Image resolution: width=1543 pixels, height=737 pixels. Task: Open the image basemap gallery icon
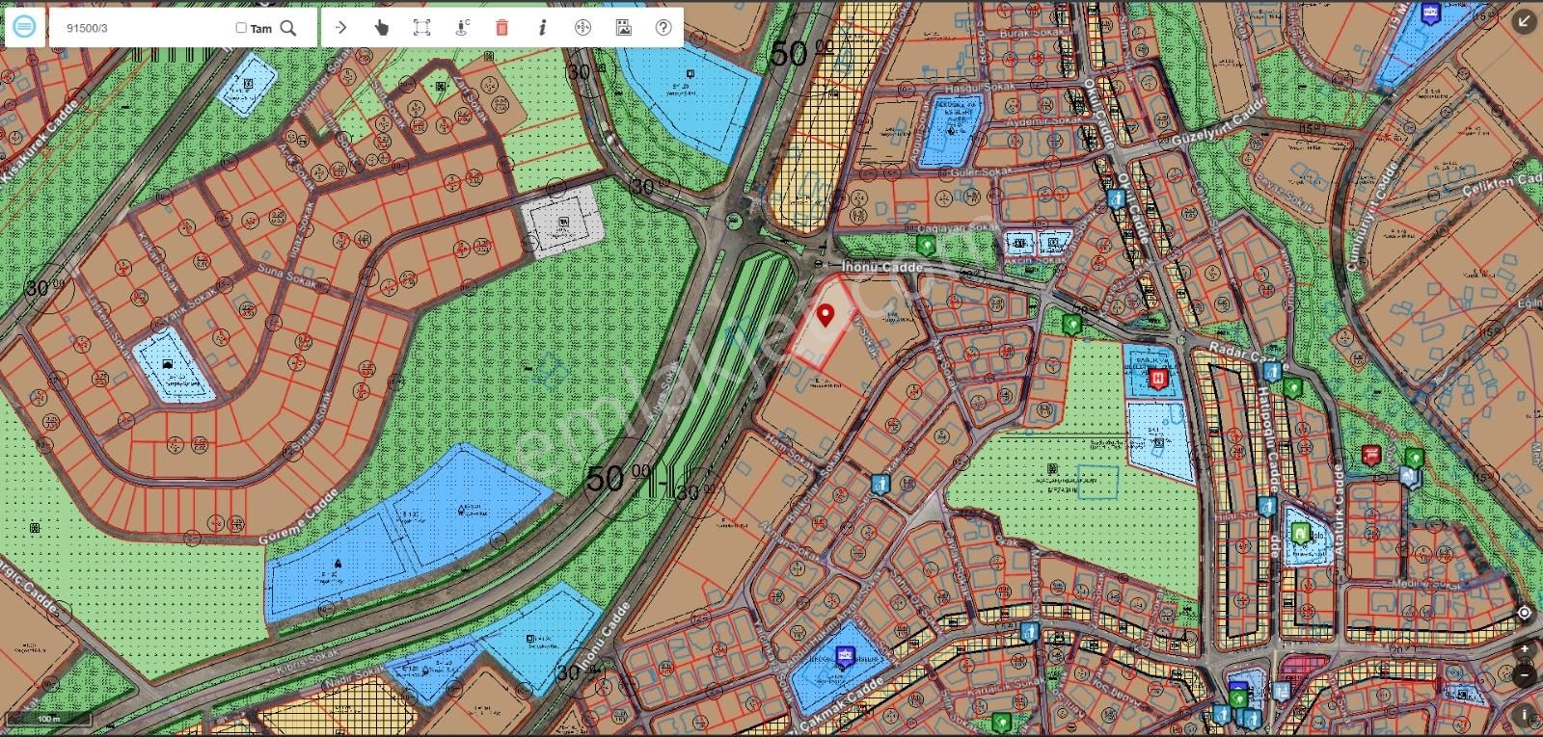pyautogui.click(x=623, y=28)
